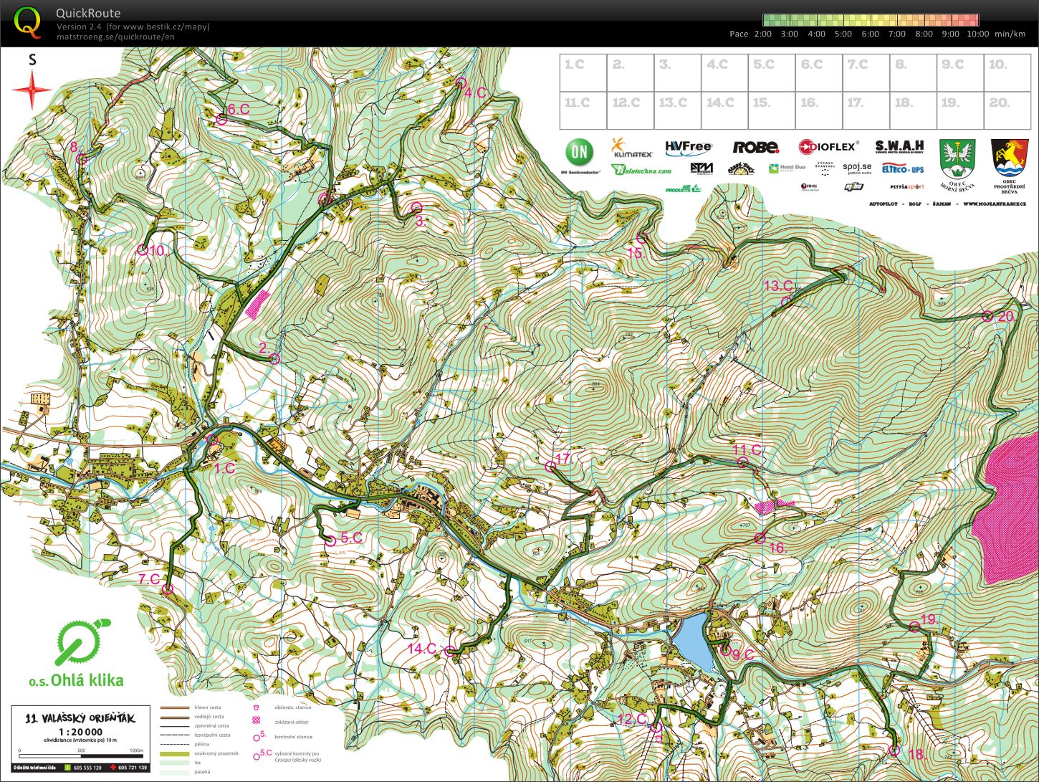The image size is (1039, 782).
Task: Click control point 14.C on the map
Action: 450,652
